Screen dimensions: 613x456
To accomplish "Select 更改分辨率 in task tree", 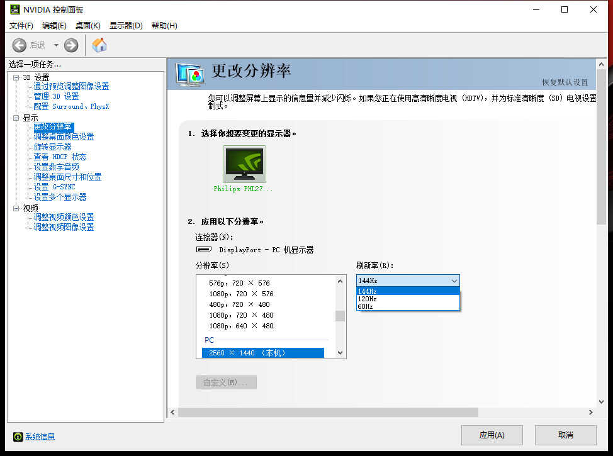I will tap(53, 127).
